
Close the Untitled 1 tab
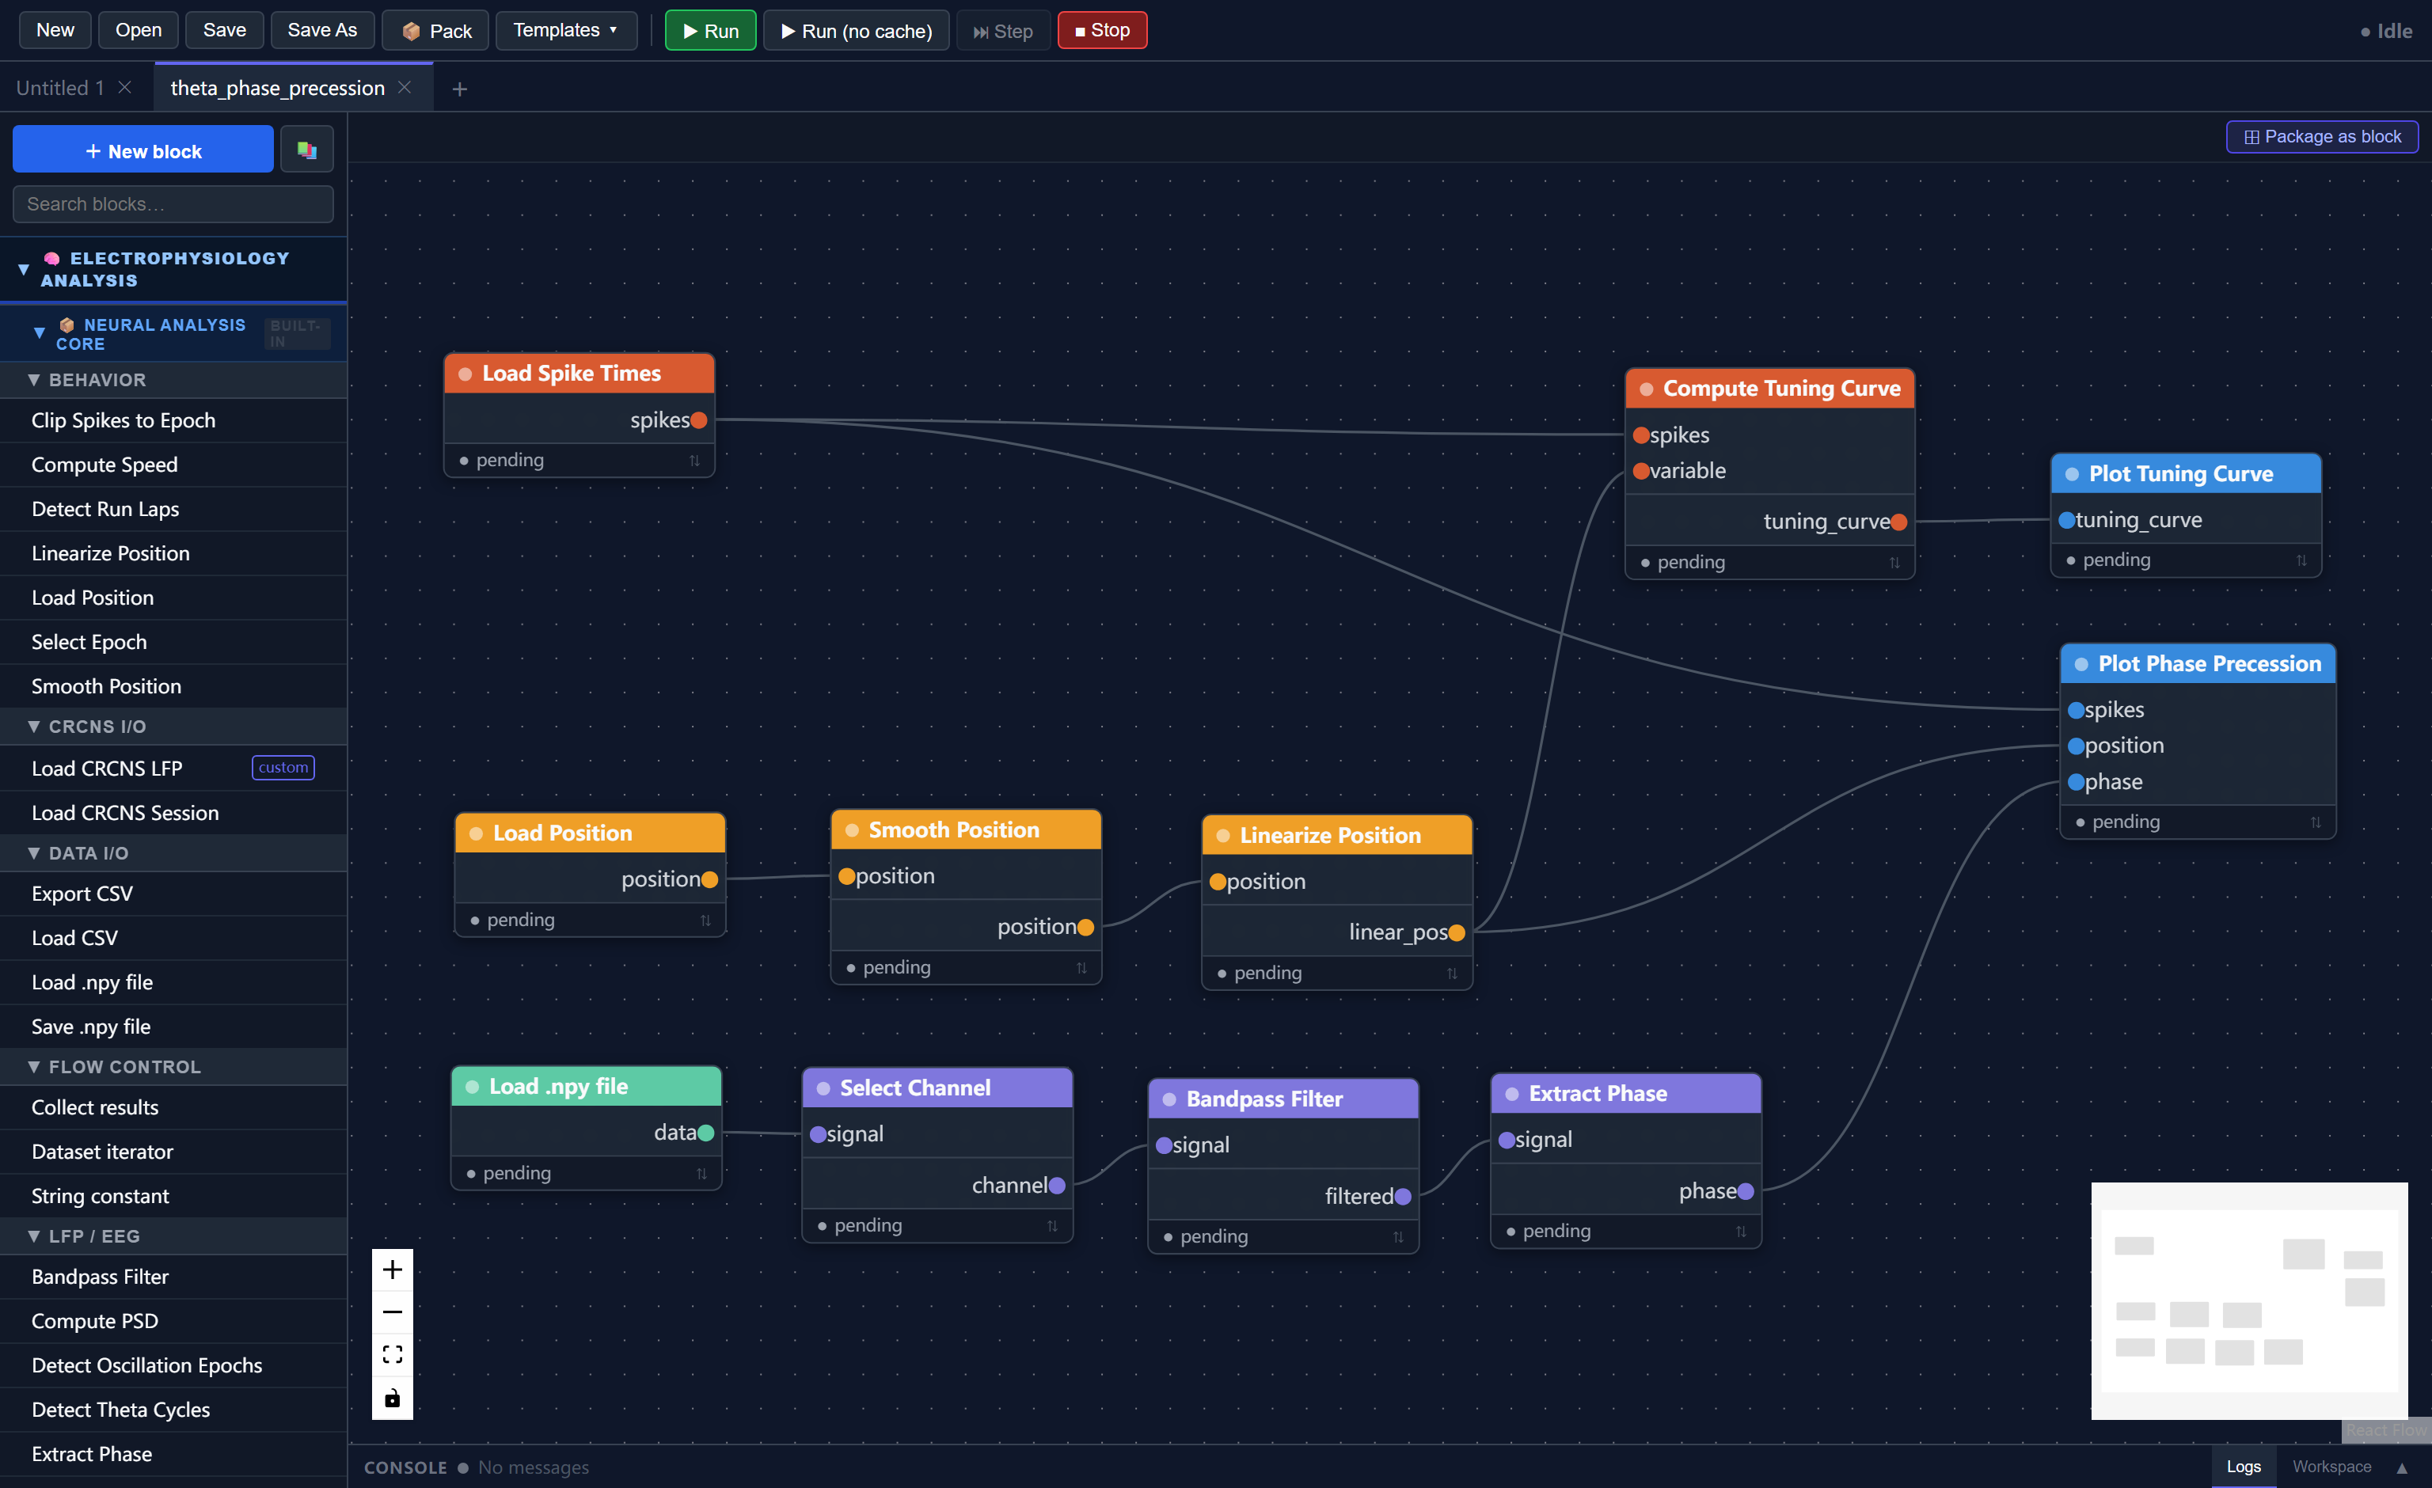tap(124, 87)
